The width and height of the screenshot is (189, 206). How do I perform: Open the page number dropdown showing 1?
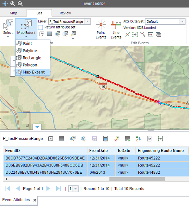75,189
